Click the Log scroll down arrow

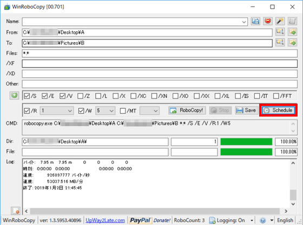(x=293, y=204)
